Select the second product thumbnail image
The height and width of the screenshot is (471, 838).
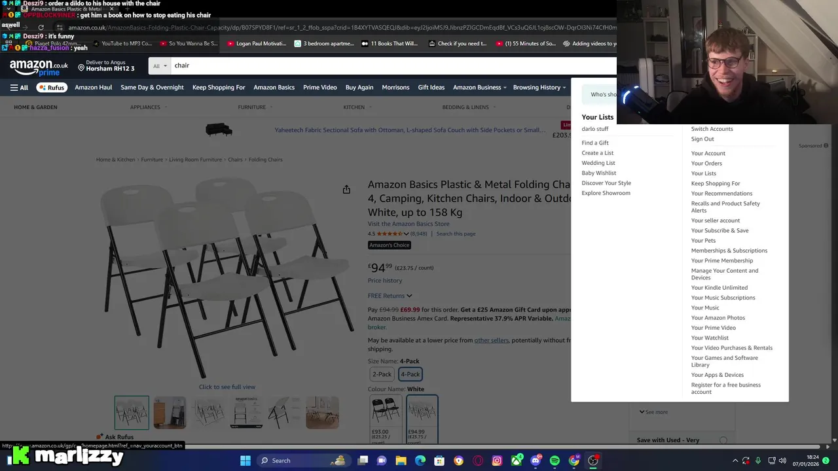point(170,413)
